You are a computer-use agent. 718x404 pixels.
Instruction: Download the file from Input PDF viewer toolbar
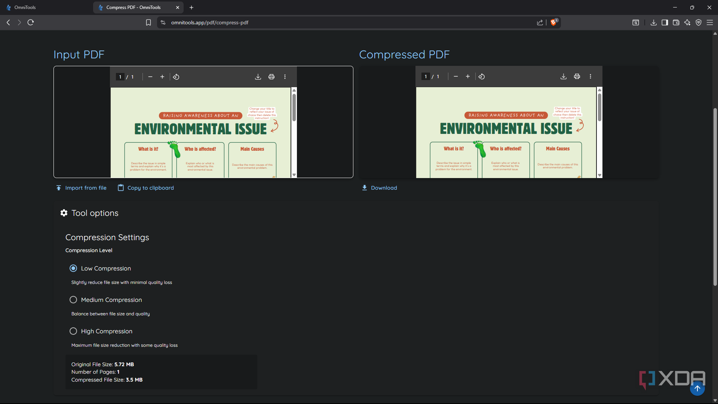[x=258, y=77]
